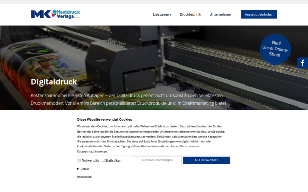Open the Leistungen menu
This screenshot has height=192, width=308.
point(162,14)
